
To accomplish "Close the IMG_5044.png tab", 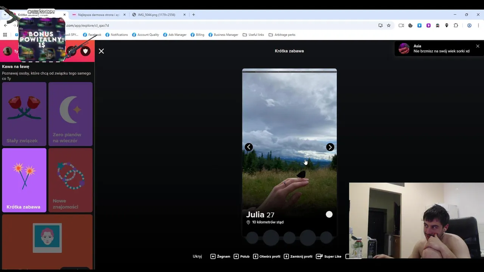I will click(185, 15).
